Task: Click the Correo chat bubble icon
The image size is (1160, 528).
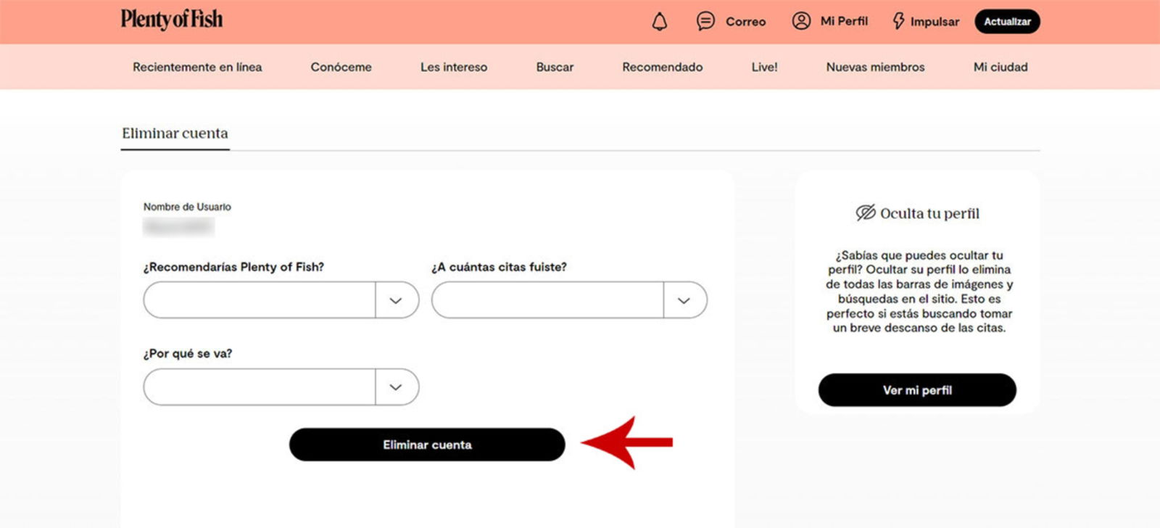Action: tap(705, 21)
